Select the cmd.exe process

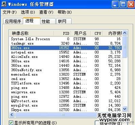66,79
